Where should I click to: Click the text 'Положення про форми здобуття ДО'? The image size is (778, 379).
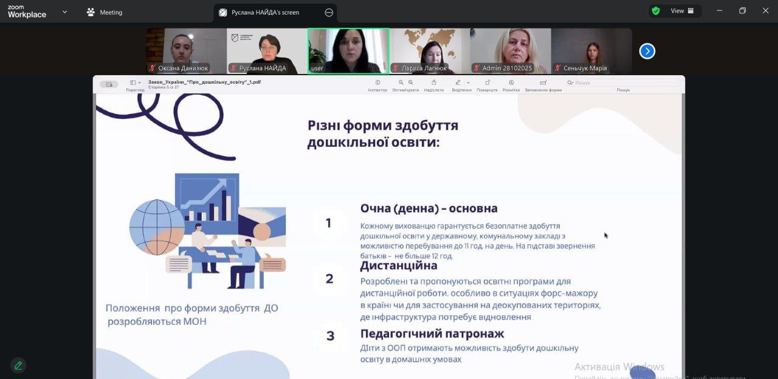[191, 308]
